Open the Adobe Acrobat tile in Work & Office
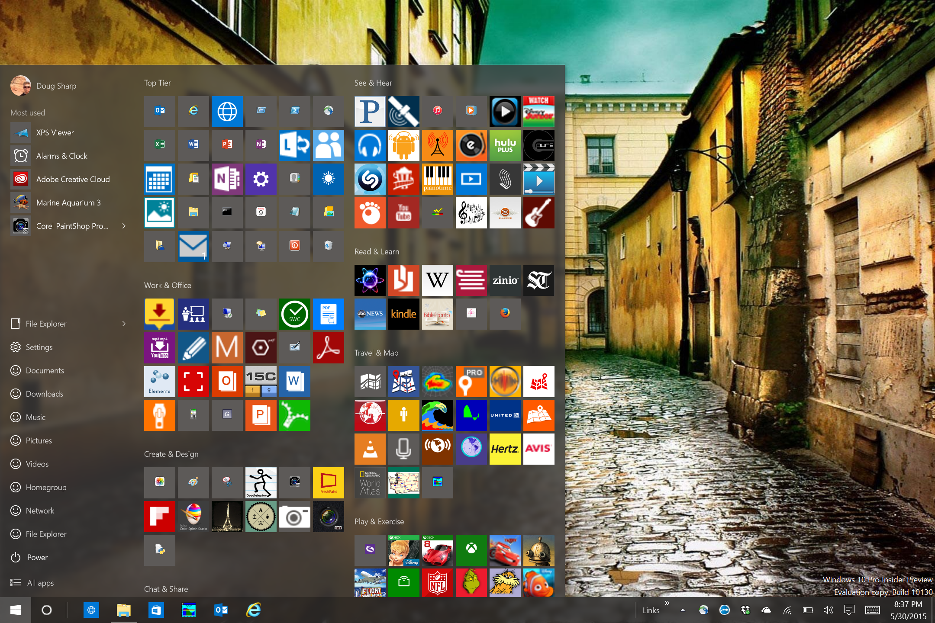935x623 pixels. point(328,347)
